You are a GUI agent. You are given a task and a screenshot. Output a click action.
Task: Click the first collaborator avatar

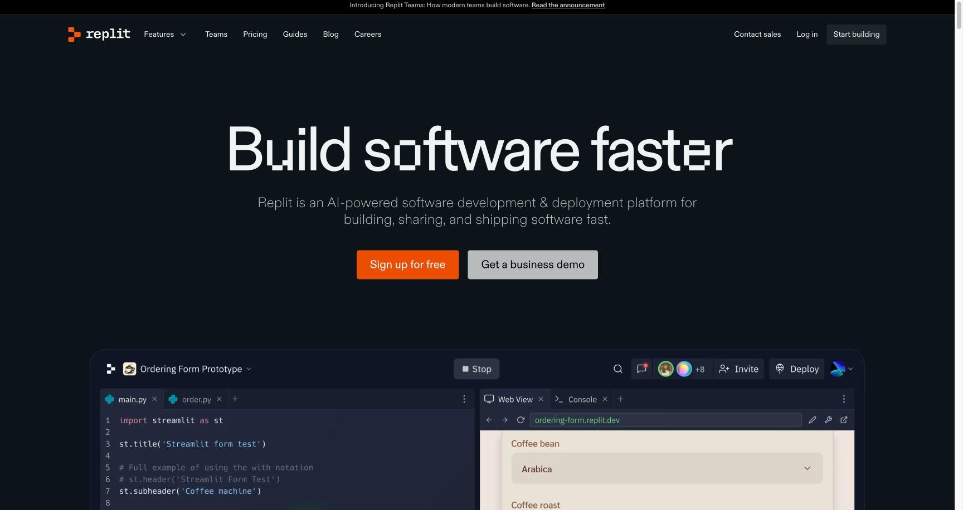tap(665, 369)
